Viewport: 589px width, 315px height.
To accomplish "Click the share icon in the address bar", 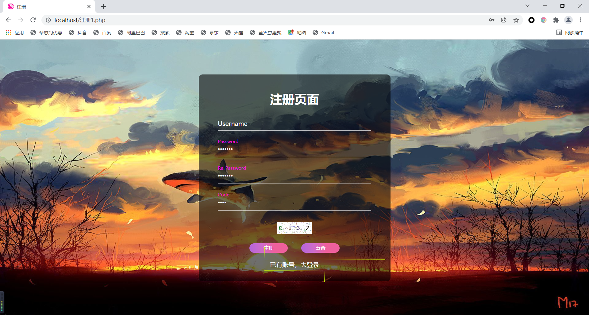I will click(504, 20).
